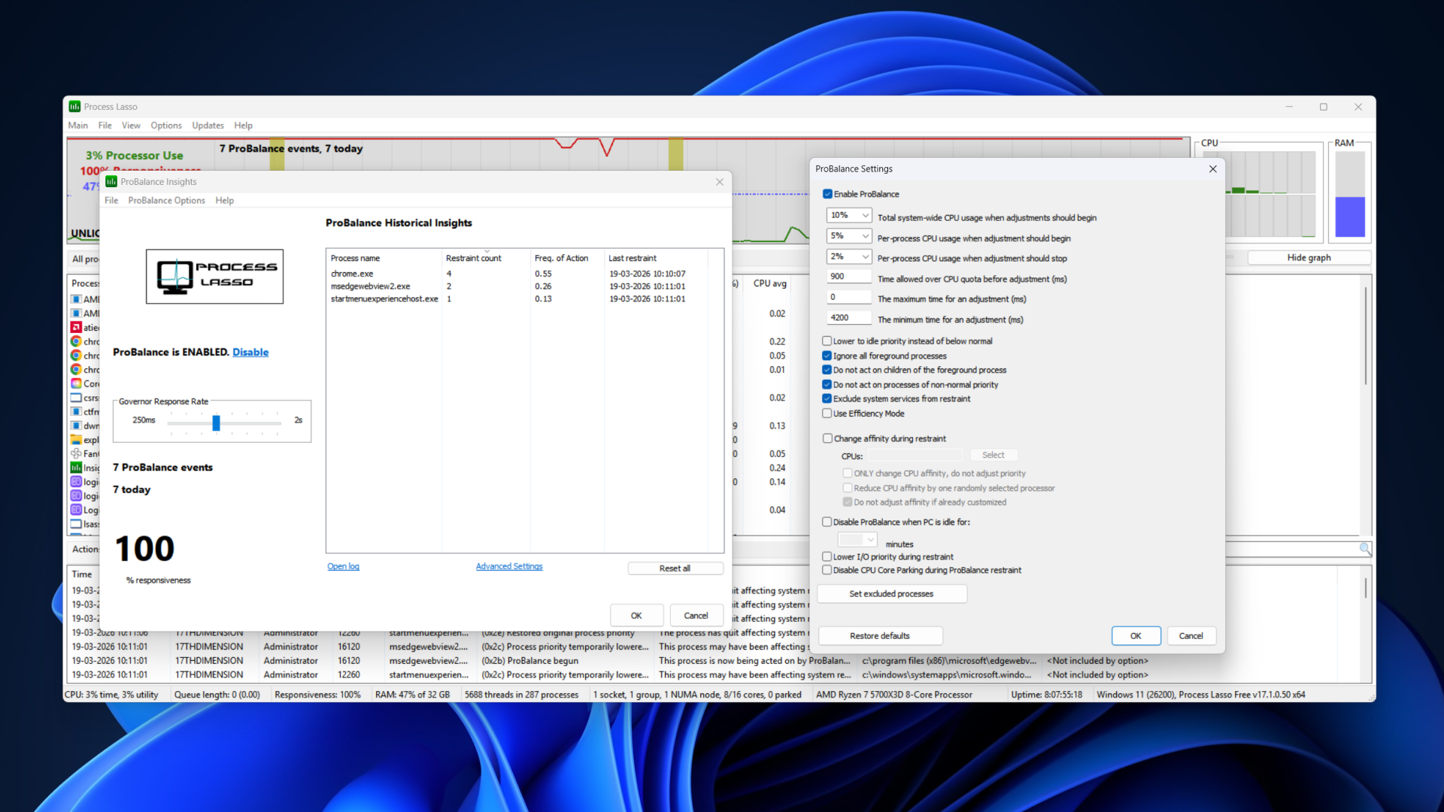Select the dwm process icon

(x=76, y=426)
